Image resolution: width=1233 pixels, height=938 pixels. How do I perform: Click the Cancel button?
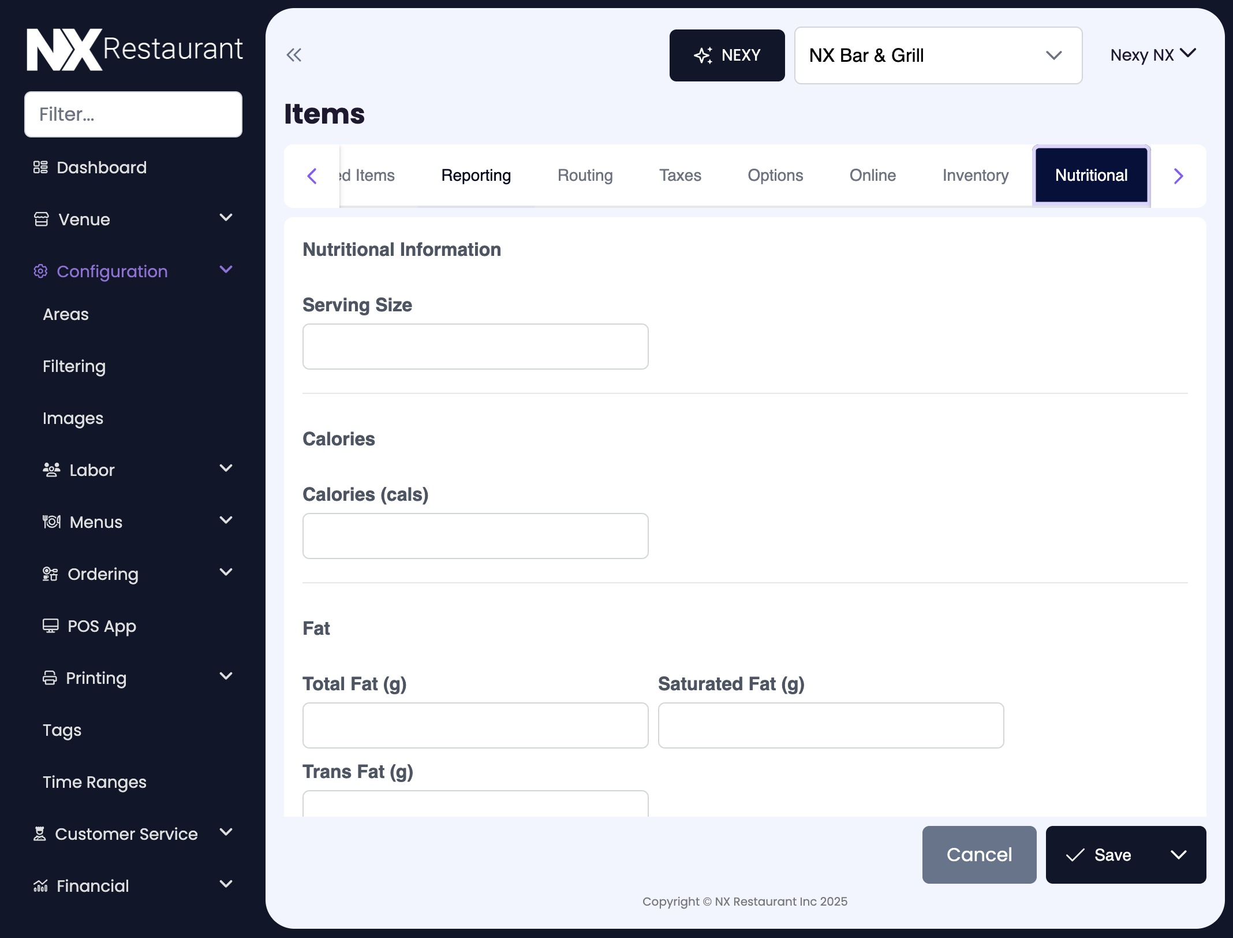pos(979,855)
